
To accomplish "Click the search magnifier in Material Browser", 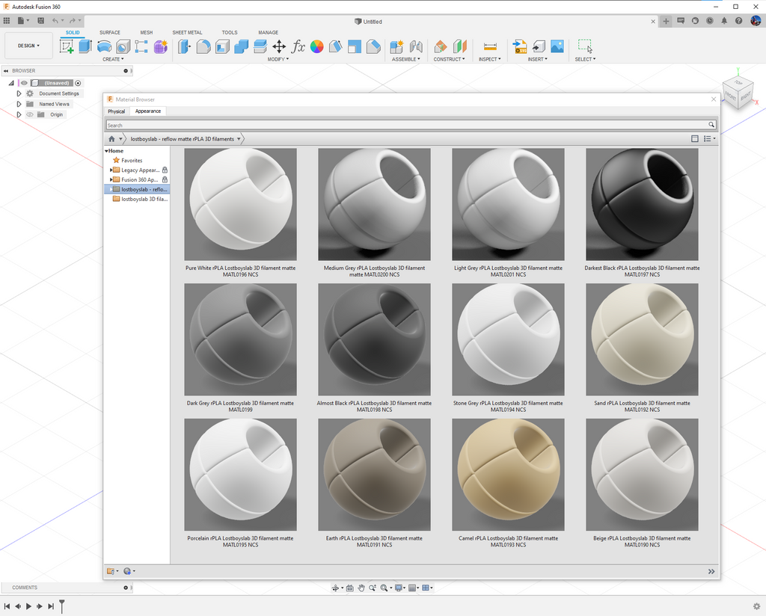I will [x=711, y=125].
